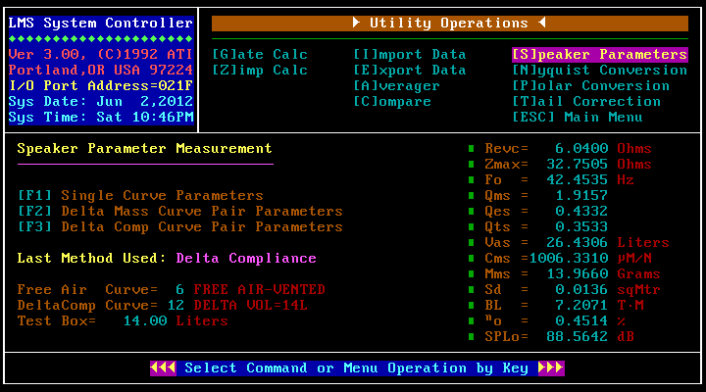Click the Revc value 6.0400
This screenshot has width=706, height=392.
(581, 149)
